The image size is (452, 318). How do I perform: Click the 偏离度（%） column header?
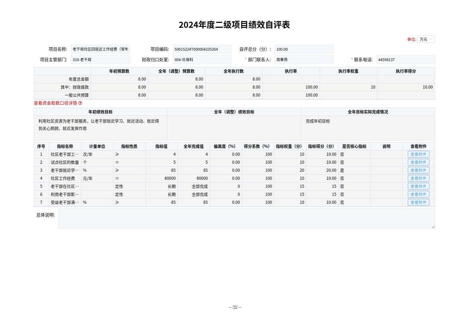click(226, 146)
